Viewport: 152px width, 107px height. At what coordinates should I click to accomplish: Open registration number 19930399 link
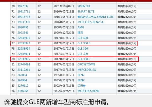(24, 22)
